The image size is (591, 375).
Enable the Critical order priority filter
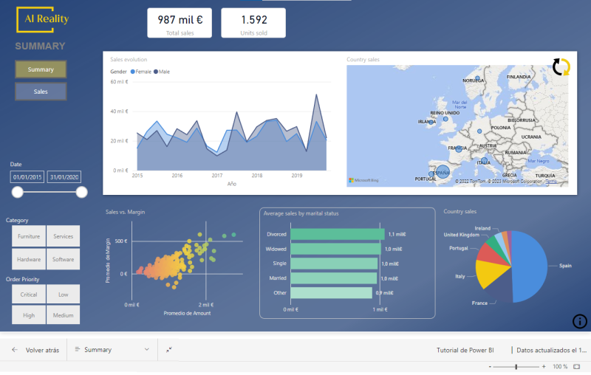point(29,294)
